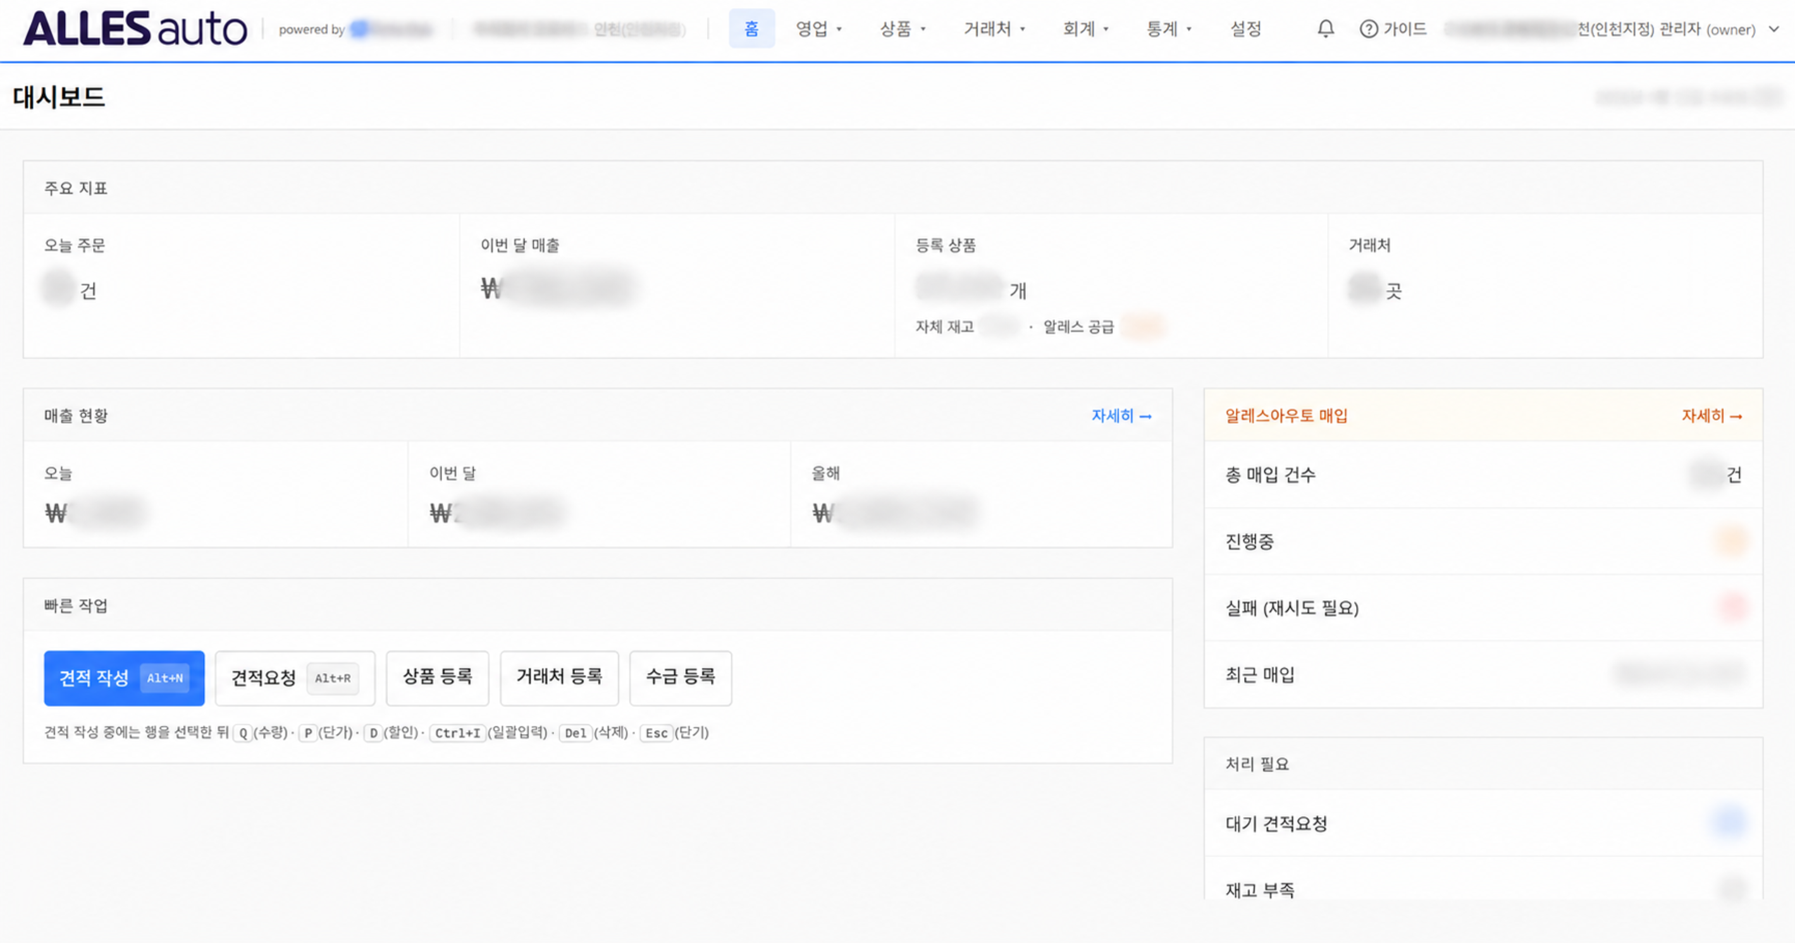The height and width of the screenshot is (943, 1795).
Task: Click the 대시보드 page title
Action: pos(59,97)
